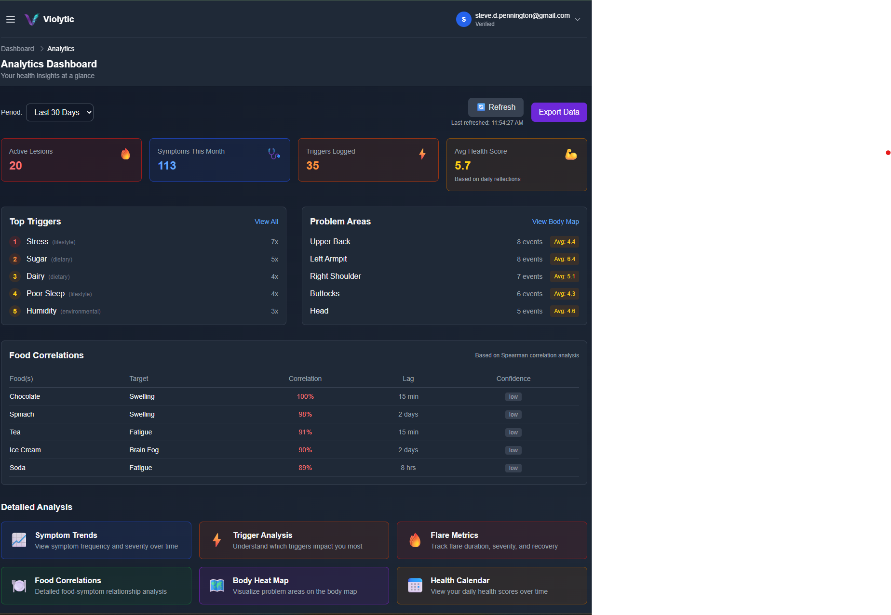
Task: Click the flame icon on Active Lesions card
Action: click(125, 154)
